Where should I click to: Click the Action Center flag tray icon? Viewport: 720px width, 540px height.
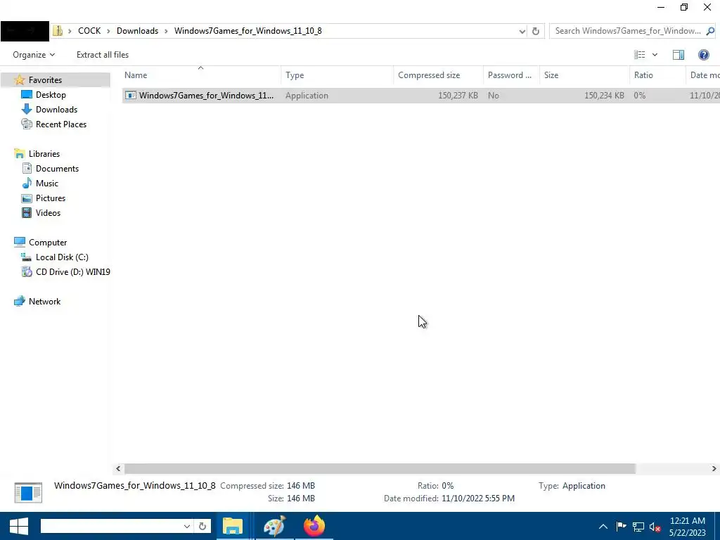point(622,526)
